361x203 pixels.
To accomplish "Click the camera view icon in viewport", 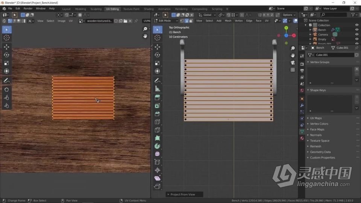I will coord(293,62).
